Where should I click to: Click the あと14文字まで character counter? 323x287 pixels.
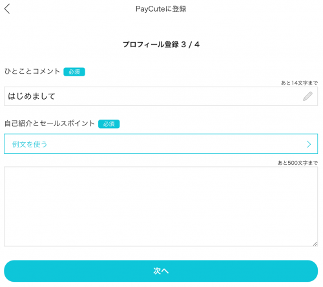pyautogui.click(x=299, y=83)
